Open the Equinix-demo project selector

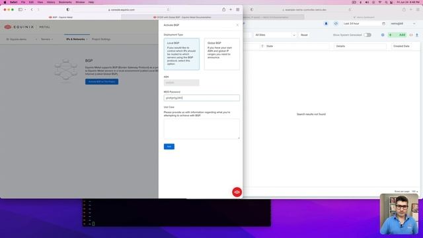click(x=22, y=39)
